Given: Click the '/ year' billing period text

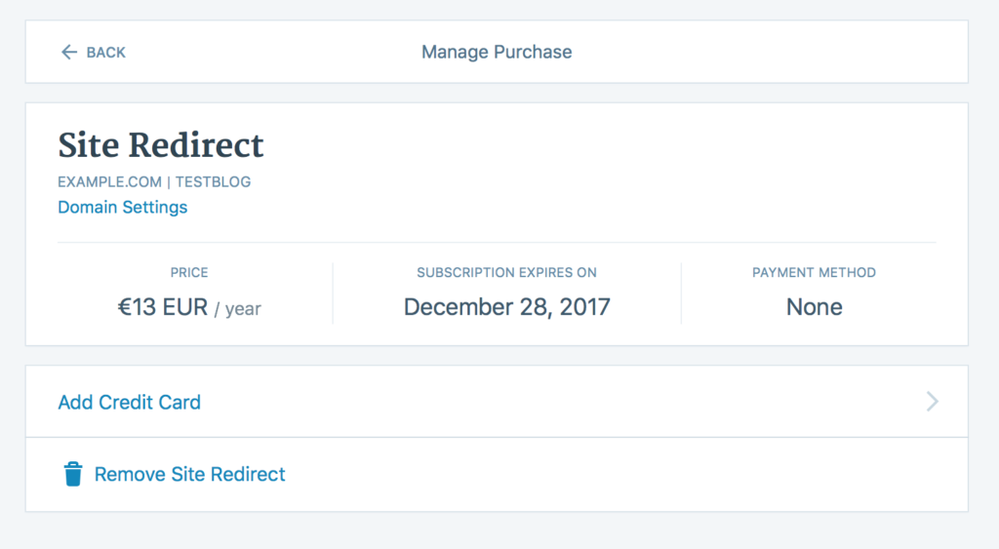Looking at the screenshot, I should pos(237,309).
